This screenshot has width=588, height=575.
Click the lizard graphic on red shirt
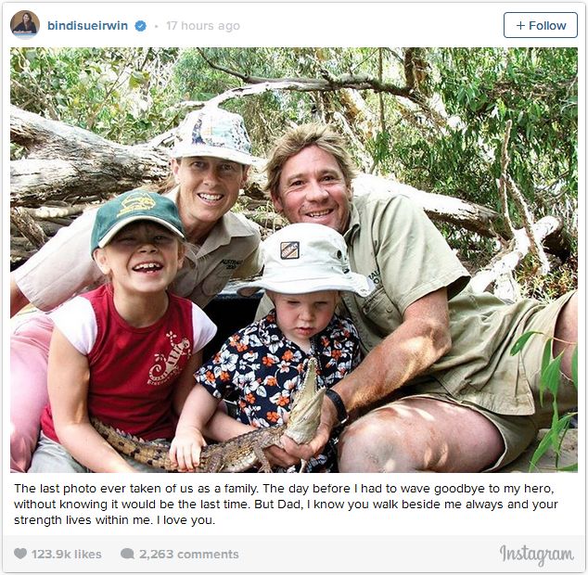[x=170, y=358]
